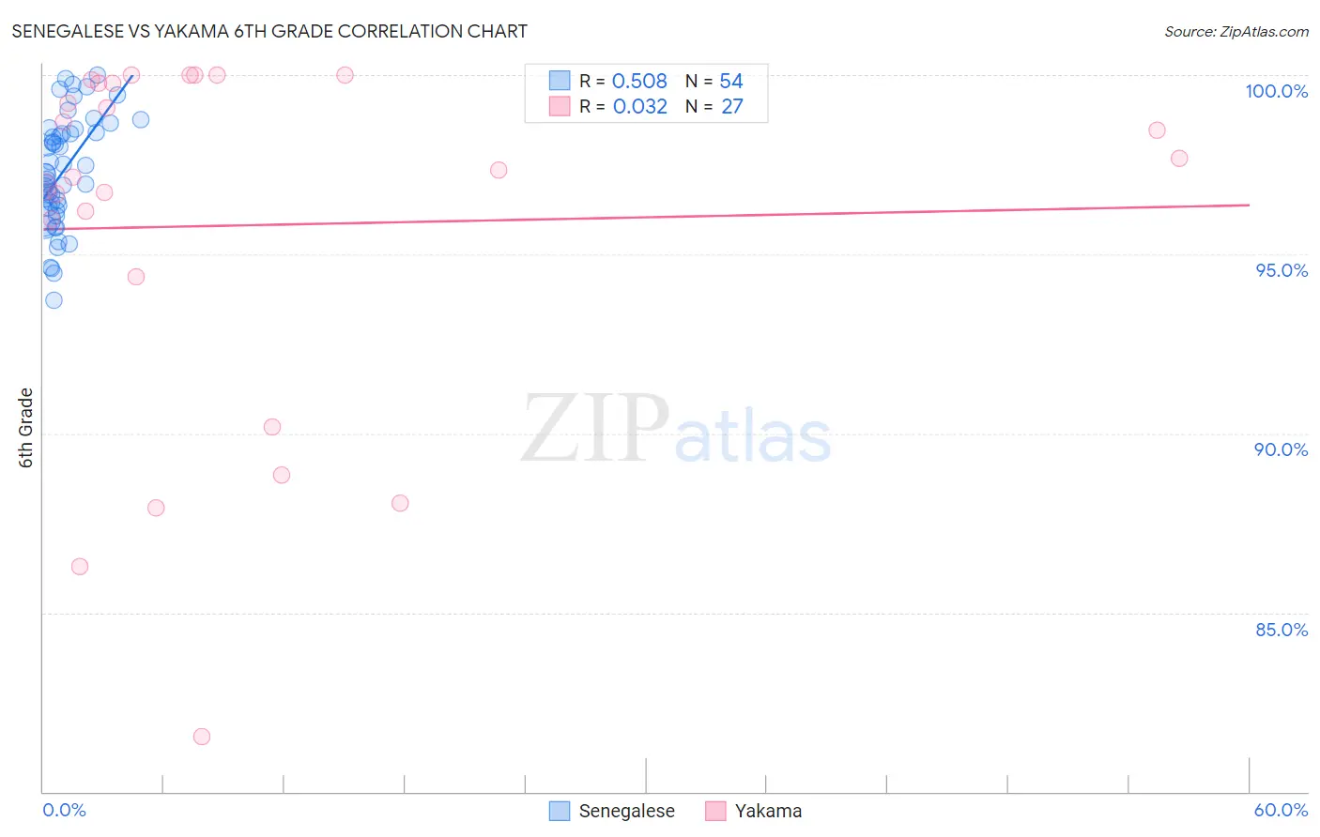
Task: Click the pink swatch beside R = 0.032
Action: [560, 106]
